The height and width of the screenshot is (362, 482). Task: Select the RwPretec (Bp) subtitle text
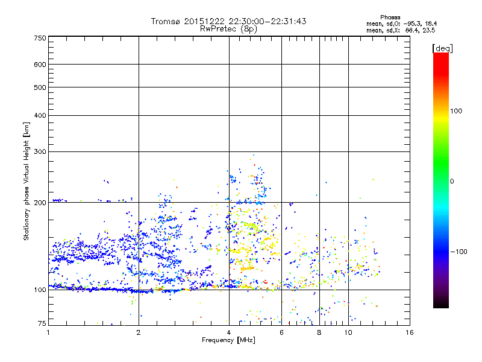228,28
